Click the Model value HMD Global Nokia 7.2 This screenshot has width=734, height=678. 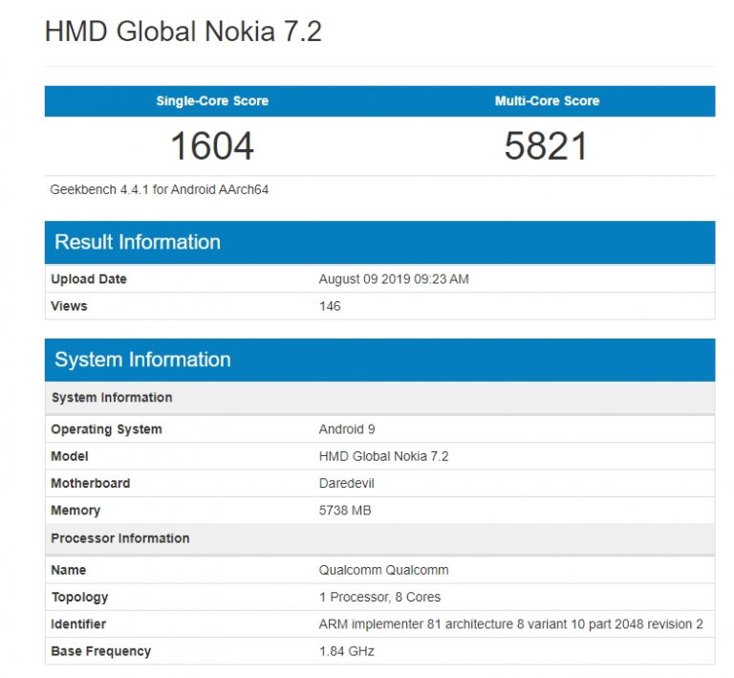click(x=383, y=456)
